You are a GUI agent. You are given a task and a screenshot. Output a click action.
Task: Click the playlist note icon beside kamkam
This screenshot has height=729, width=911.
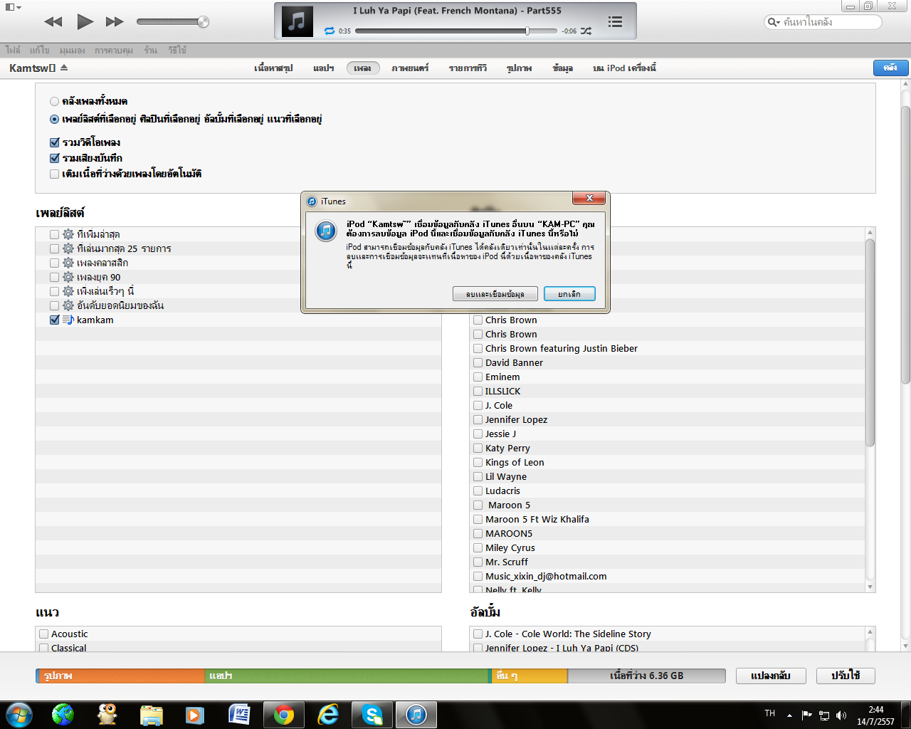click(68, 320)
